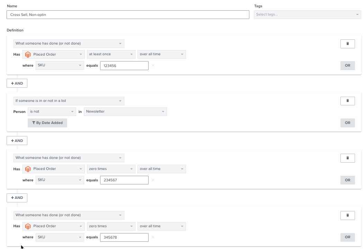This screenshot has width=364, height=249.
Task: Delete the first condition using its trash icon
Action: (x=347, y=44)
